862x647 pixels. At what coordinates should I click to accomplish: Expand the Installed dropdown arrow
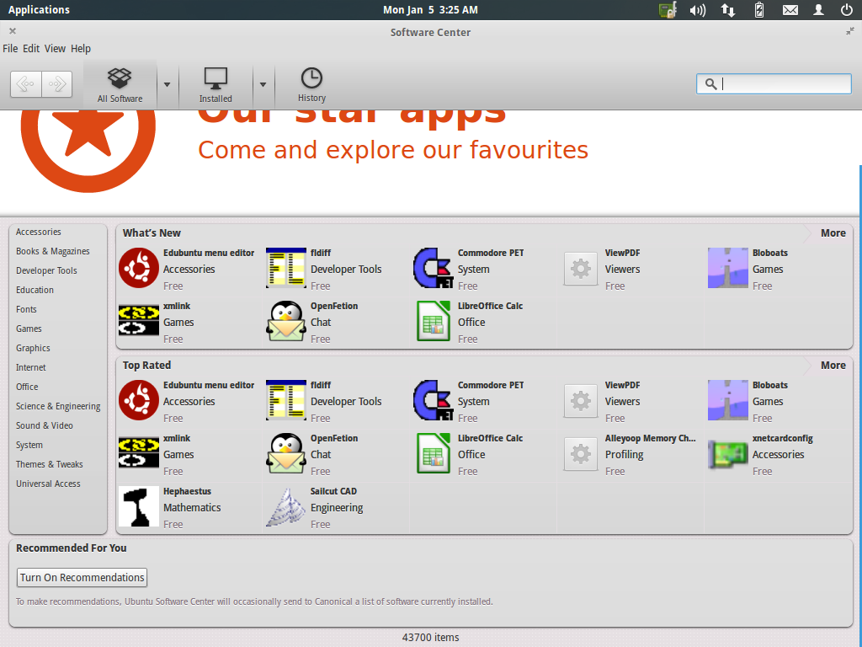coord(263,85)
